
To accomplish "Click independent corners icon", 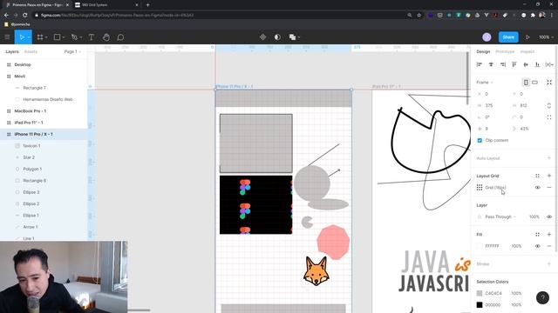I will (x=549, y=117).
